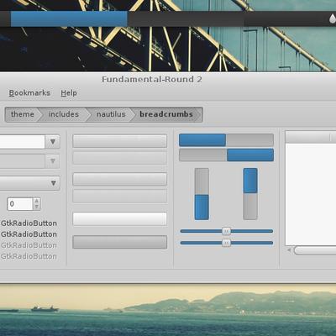
Task: Open the Bookmarks menu
Action: [x=29, y=93]
